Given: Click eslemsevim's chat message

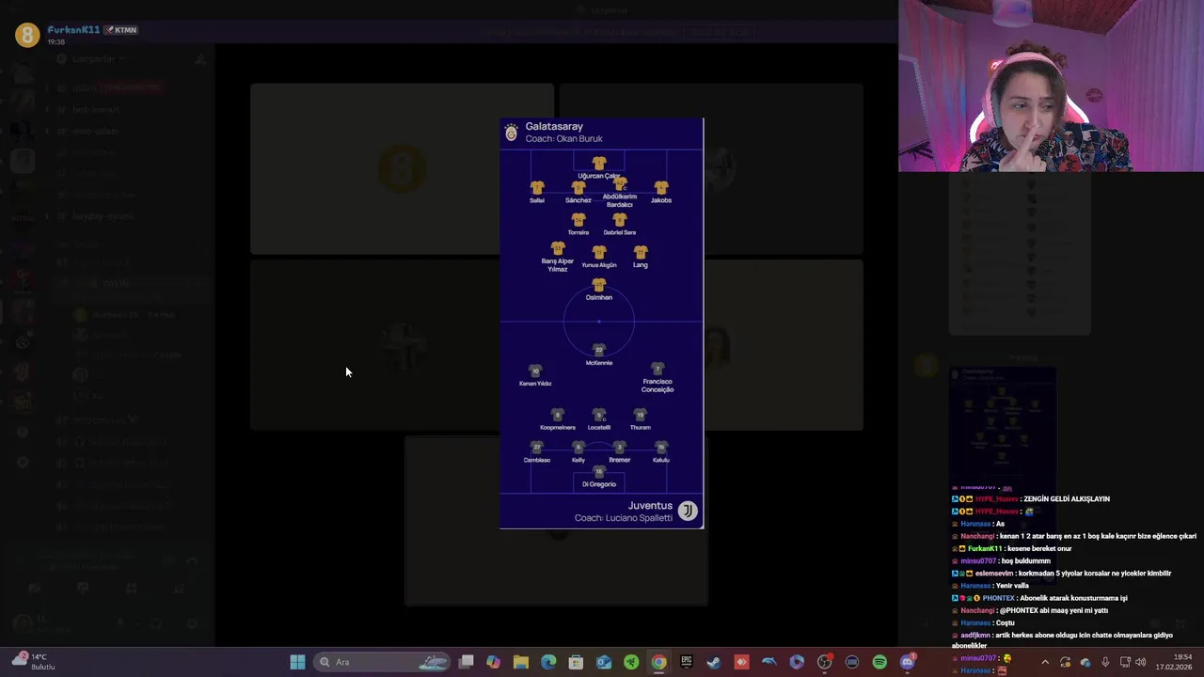Looking at the screenshot, I should 1062,574.
